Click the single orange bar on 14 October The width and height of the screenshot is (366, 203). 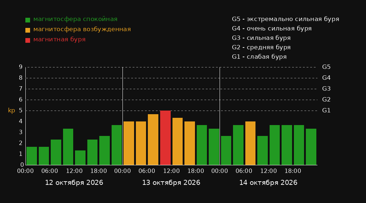click(x=250, y=143)
